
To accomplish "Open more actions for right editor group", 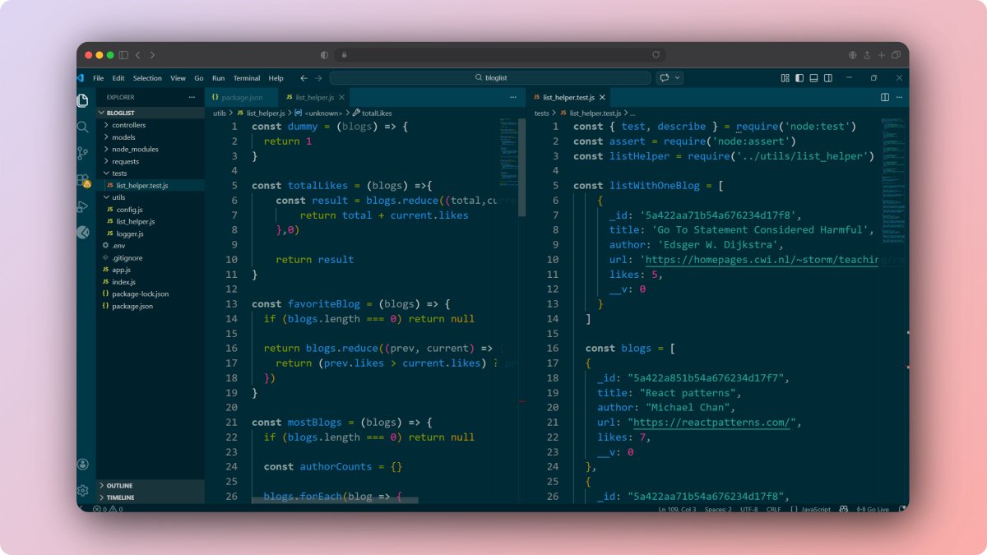I will click(x=899, y=97).
